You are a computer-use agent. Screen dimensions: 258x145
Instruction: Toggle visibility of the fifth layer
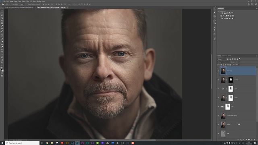[x=218, y=107]
